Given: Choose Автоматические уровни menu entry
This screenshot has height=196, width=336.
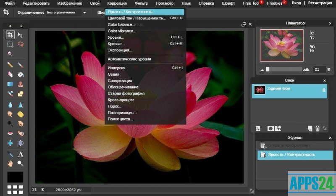Looking at the screenshot, I should coord(145,59).
